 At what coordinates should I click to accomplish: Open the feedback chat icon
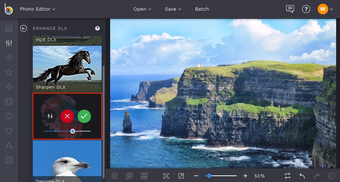click(290, 9)
